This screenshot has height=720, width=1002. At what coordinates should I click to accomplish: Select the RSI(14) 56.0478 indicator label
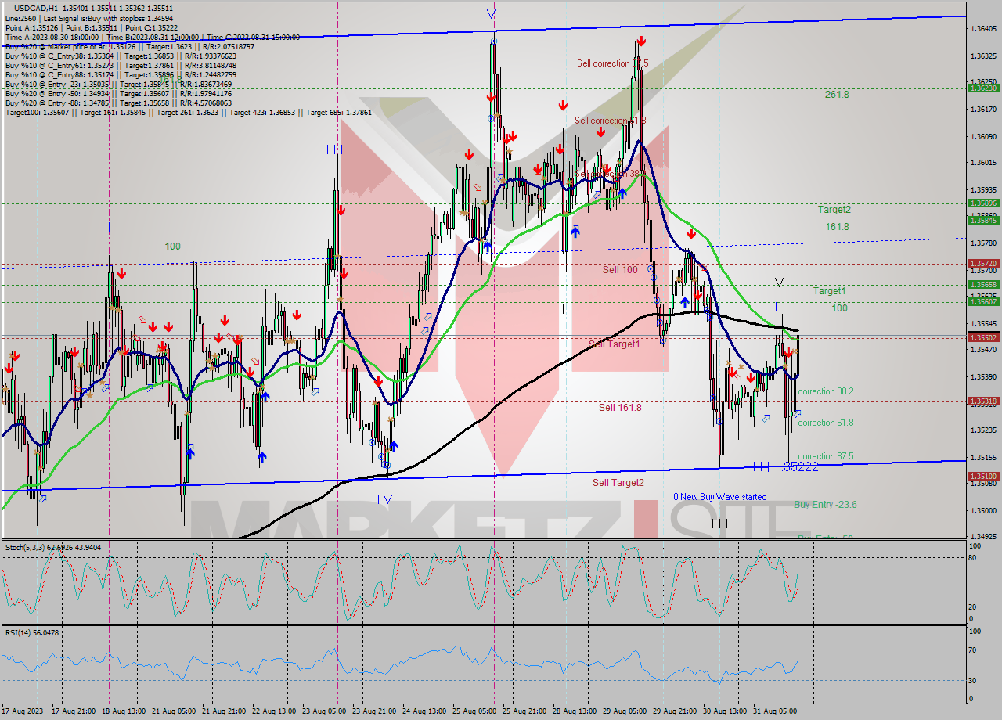[x=32, y=632]
